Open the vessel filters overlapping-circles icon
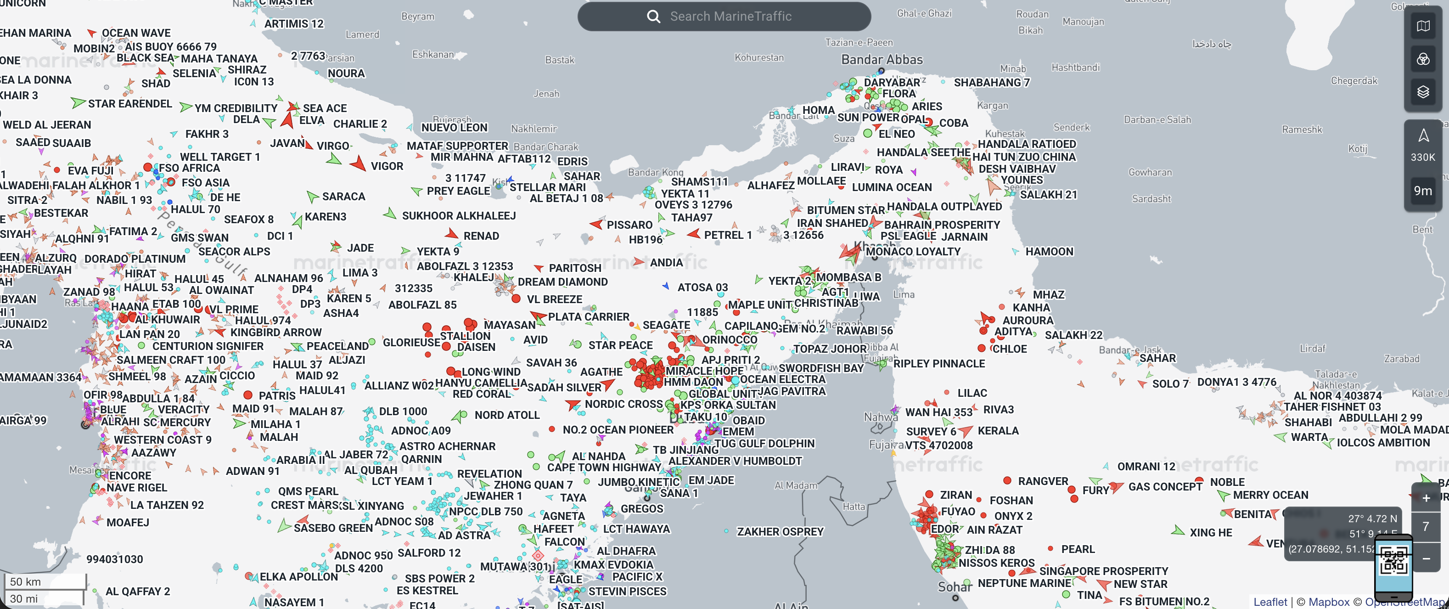1449x609 pixels. pyautogui.click(x=1422, y=58)
